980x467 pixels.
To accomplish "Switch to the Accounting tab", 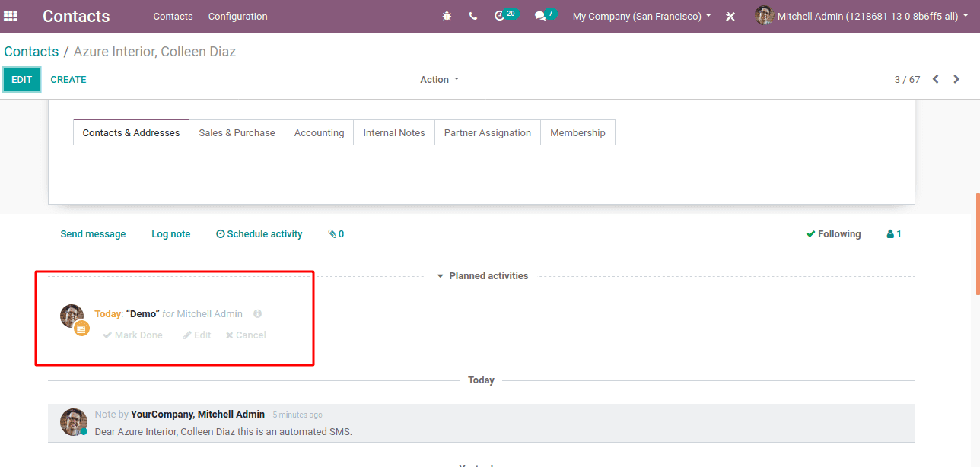I will coord(319,132).
